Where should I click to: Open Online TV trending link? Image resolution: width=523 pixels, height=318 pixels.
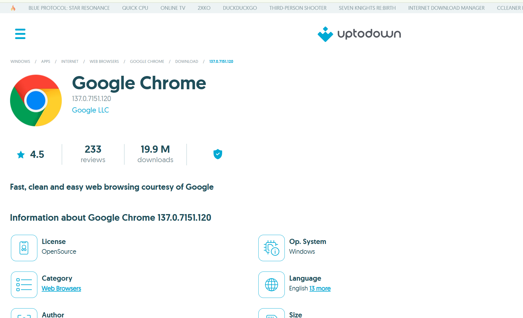click(173, 8)
